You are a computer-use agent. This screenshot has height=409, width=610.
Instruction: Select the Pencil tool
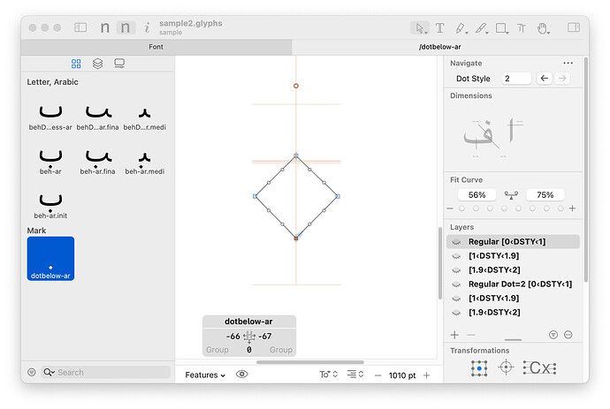tap(481, 28)
